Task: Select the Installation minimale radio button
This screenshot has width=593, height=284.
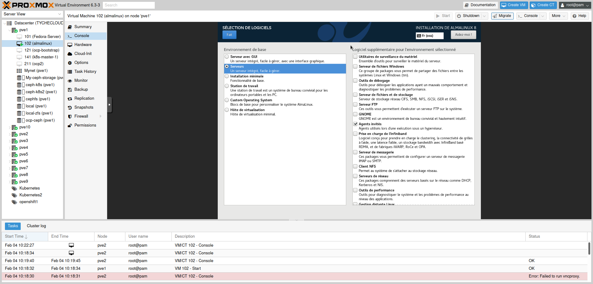Action: click(x=227, y=76)
